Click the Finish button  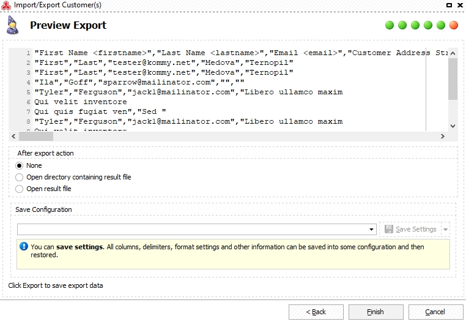tap(375, 312)
